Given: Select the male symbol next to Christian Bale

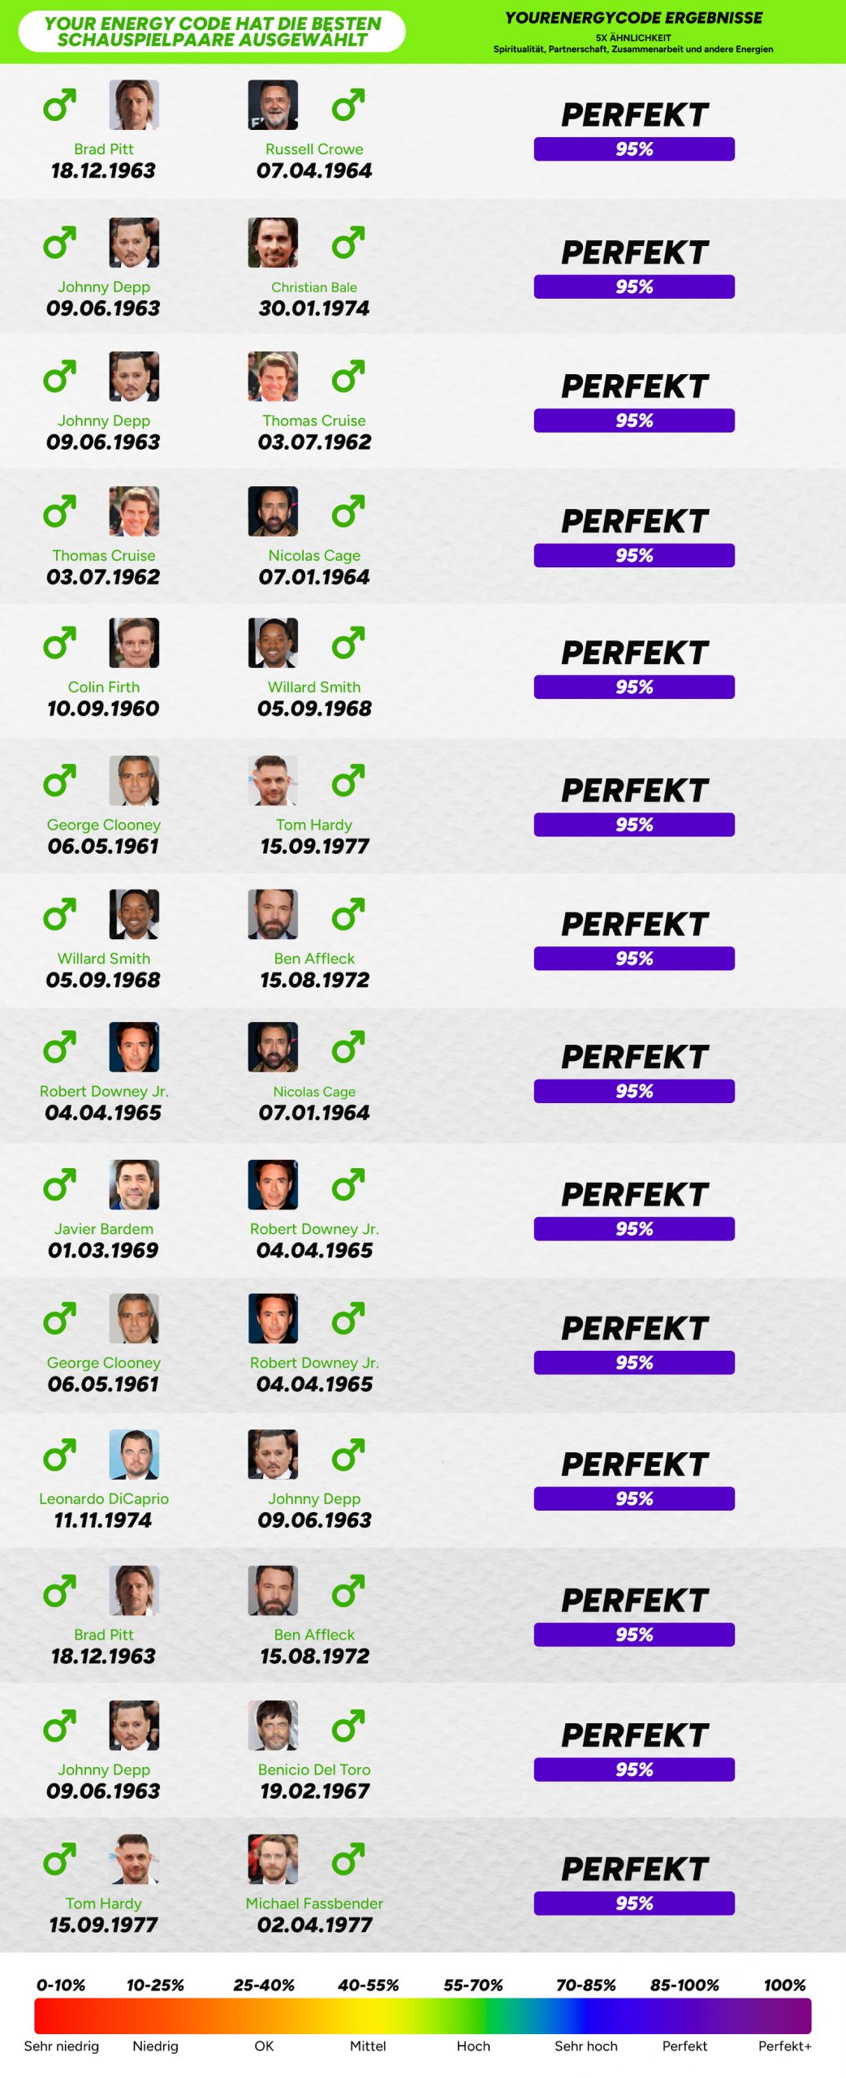Looking at the screenshot, I should coord(348,243).
